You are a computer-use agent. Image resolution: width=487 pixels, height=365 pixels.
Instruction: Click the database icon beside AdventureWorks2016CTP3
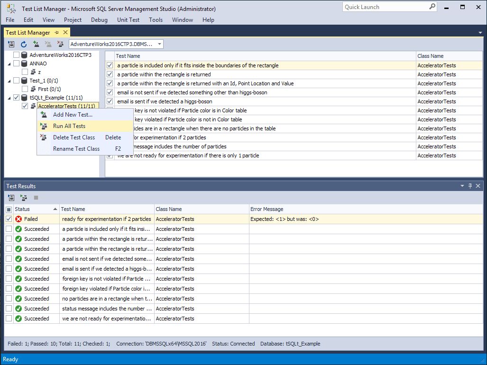[x=24, y=55]
